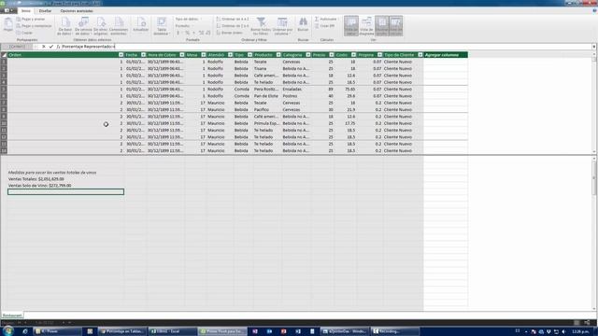Click the calculation area vertical scrollbar
Viewport: 598px width, 336px height.
click(594, 234)
